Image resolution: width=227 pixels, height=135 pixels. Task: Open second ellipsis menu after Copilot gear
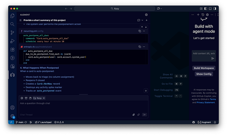[x=212, y=15]
